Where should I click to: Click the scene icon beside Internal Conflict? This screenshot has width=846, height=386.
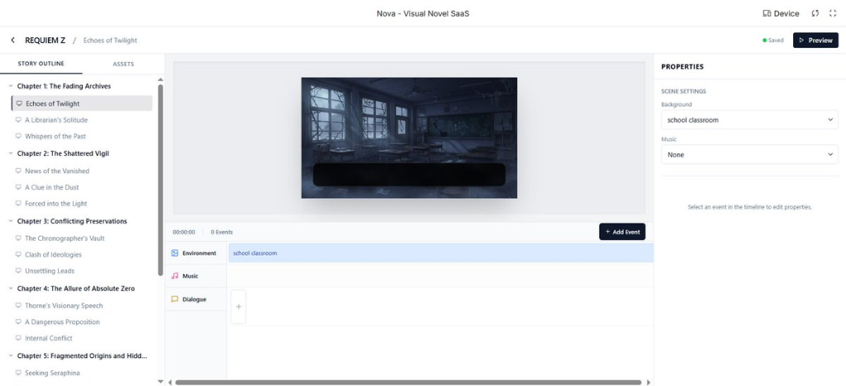click(x=18, y=338)
